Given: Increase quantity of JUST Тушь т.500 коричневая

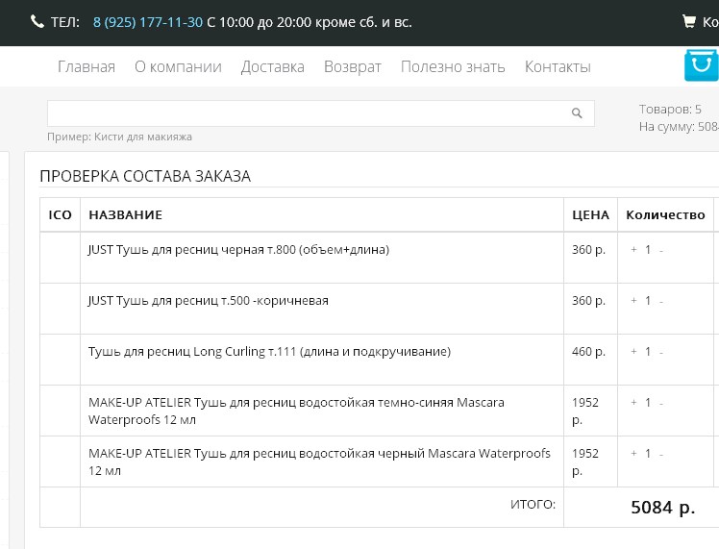Looking at the screenshot, I should point(633,300).
